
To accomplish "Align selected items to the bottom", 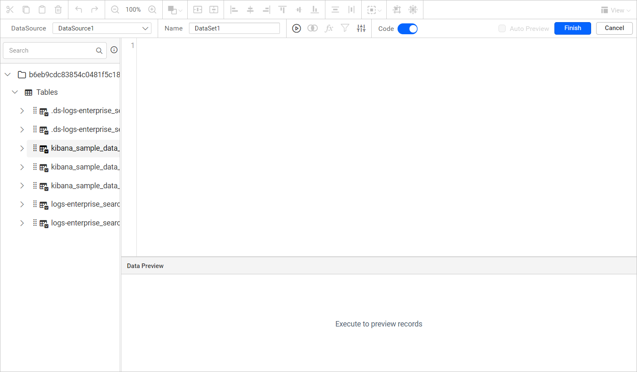I will pyautogui.click(x=315, y=10).
